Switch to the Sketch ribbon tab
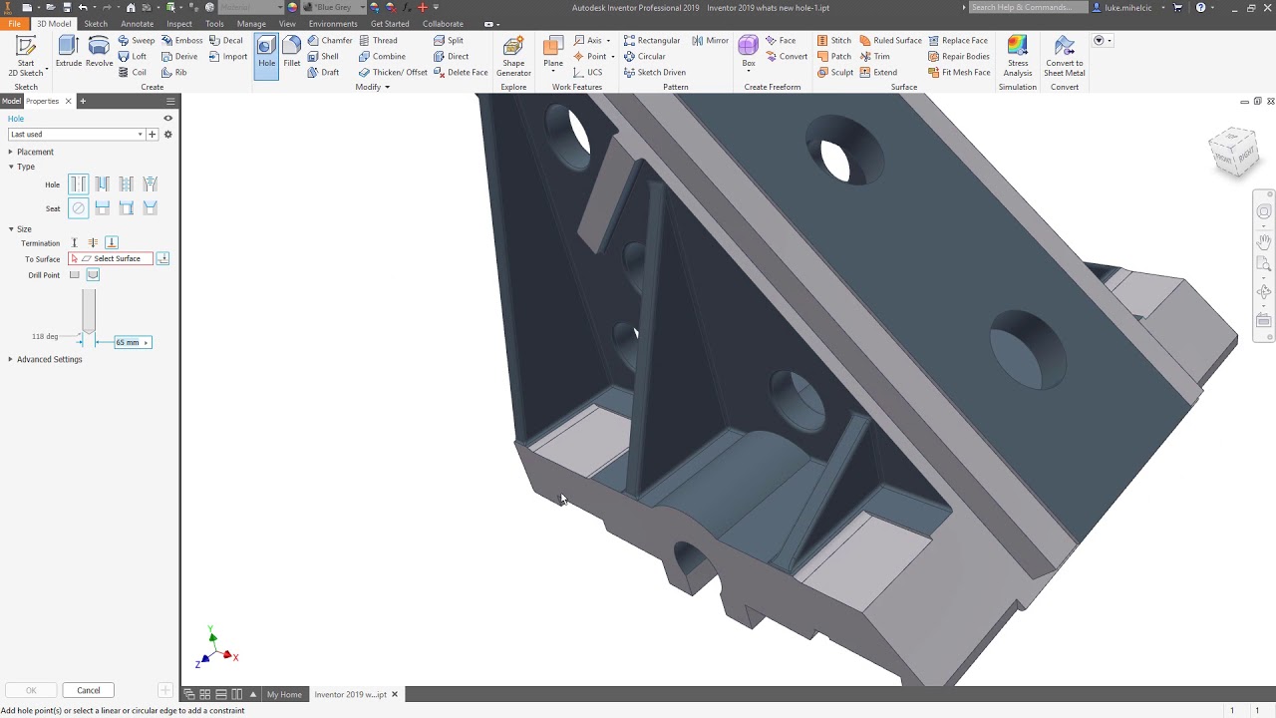This screenshot has height=718, width=1276. pyautogui.click(x=96, y=24)
